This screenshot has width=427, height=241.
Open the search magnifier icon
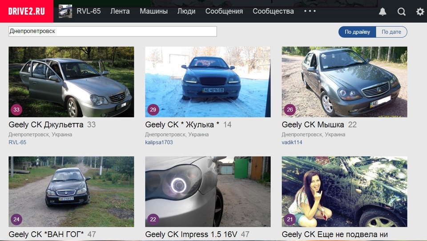pos(401,12)
